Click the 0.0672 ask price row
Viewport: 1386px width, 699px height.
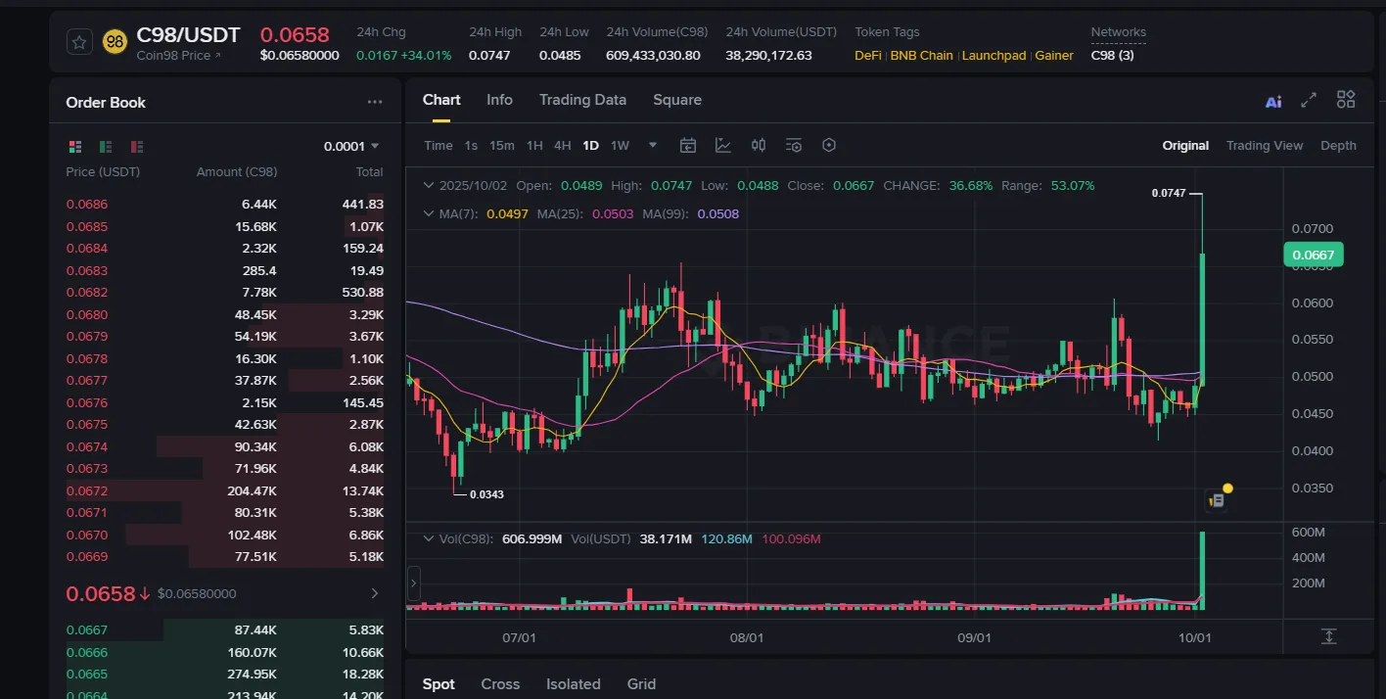87,491
